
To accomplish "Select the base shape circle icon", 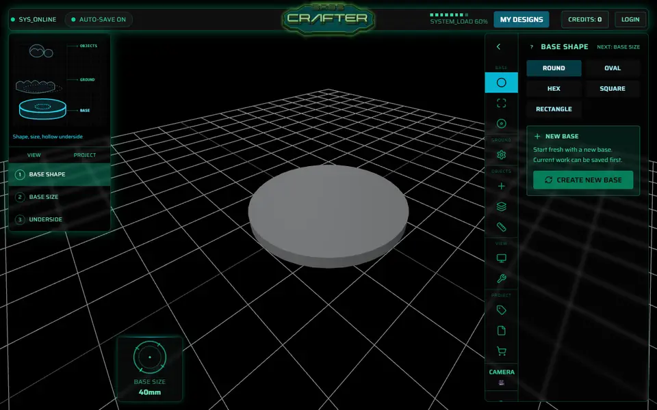I will click(501, 83).
